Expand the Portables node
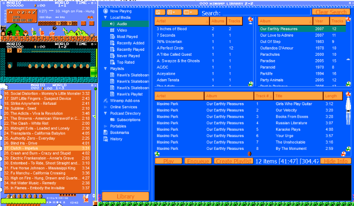Image resolution: width=354 pixels, height=206 pixels. pos(105,126)
